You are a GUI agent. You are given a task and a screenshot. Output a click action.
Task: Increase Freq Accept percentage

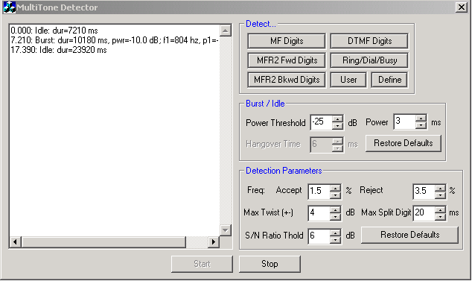[335, 188]
